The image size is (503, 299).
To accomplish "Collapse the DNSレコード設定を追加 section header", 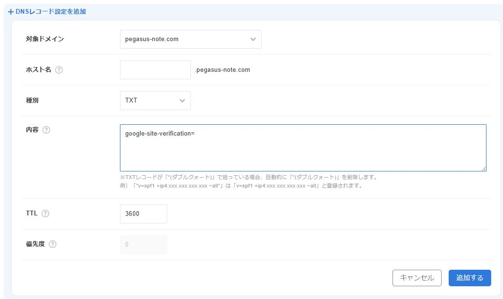I will pos(51,12).
